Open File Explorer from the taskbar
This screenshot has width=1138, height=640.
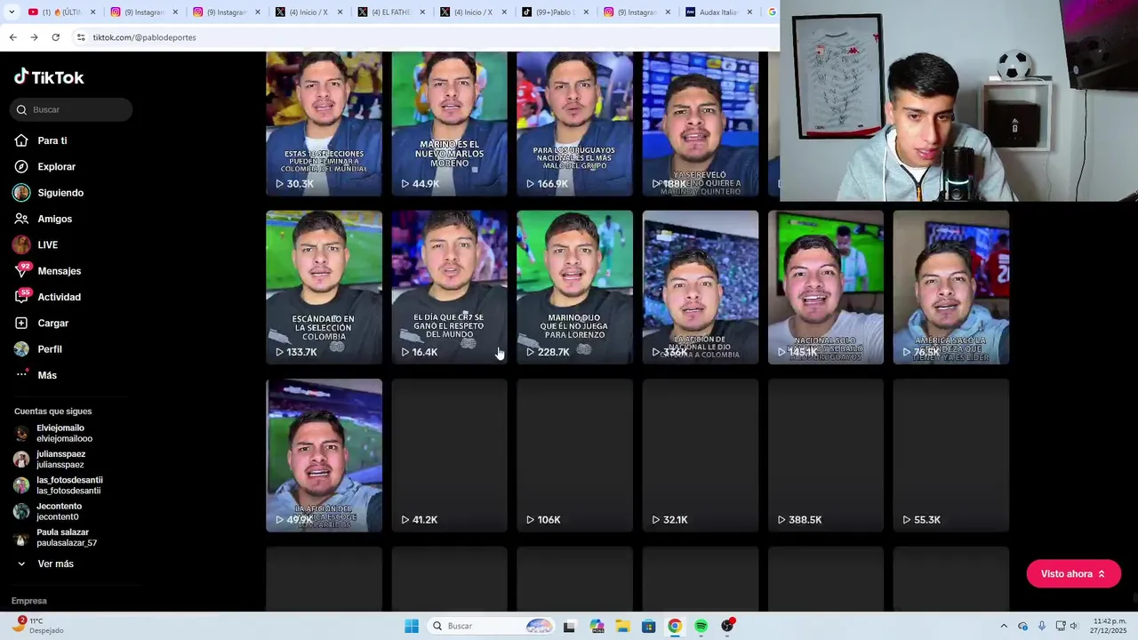[x=622, y=626]
